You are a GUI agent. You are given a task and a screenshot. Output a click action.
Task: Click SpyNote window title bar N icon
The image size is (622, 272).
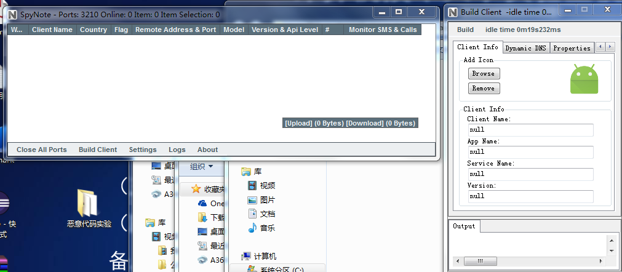13,15
